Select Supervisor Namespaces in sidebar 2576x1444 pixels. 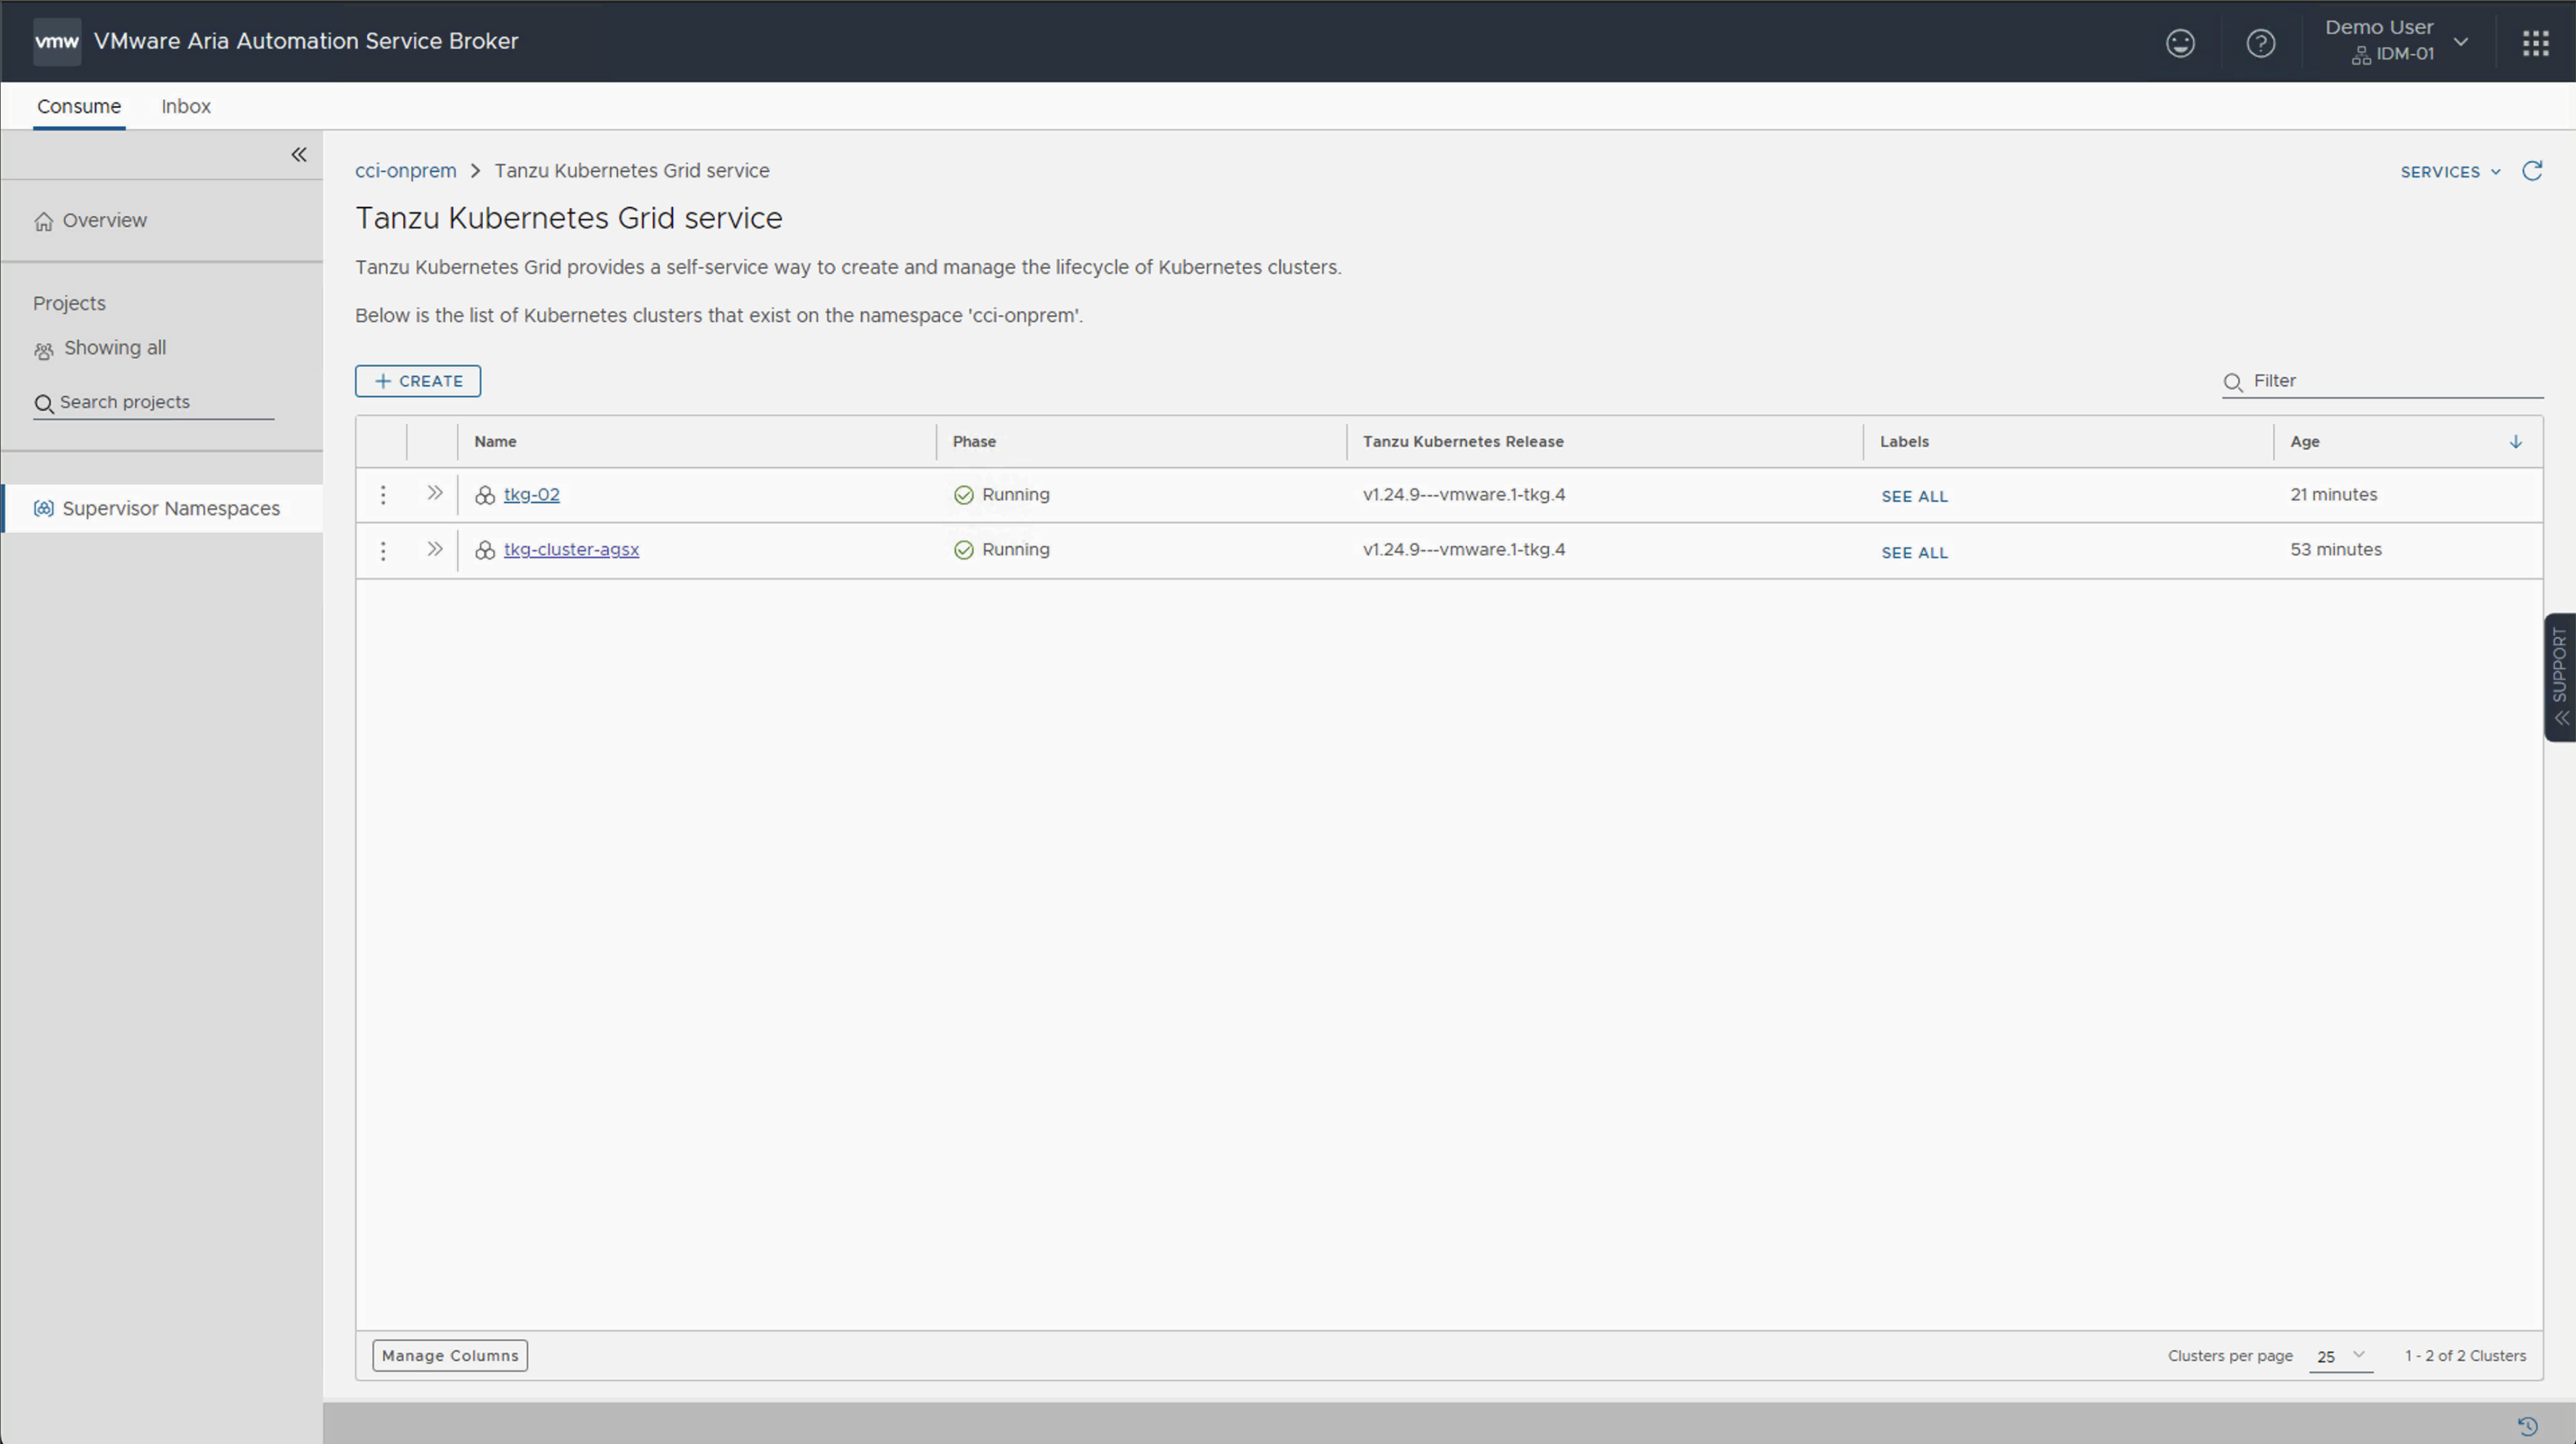click(x=162, y=509)
